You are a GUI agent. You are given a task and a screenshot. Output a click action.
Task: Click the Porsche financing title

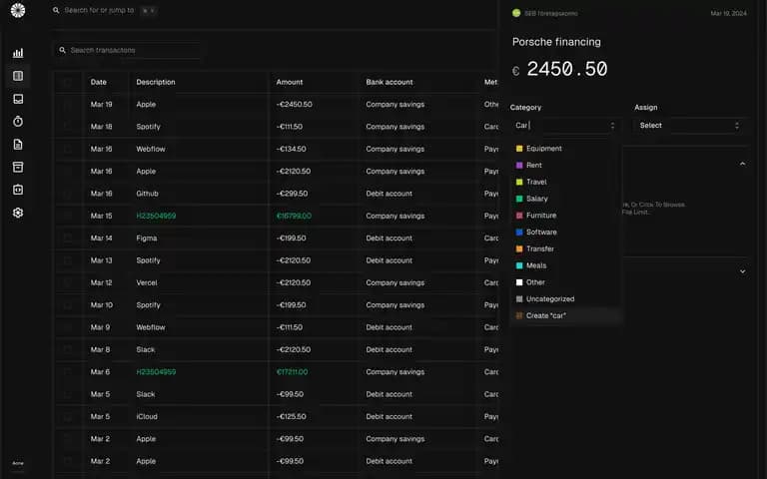pyautogui.click(x=556, y=42)
